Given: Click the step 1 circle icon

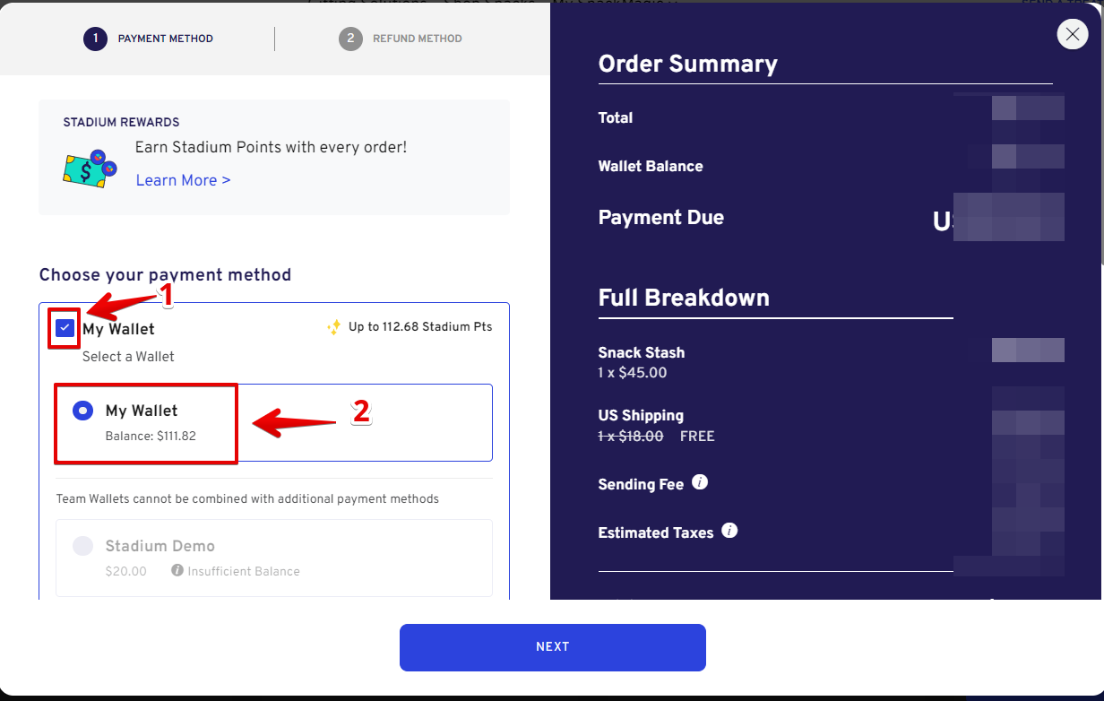Looking at the screenshot, I should [x=95, y=39].
